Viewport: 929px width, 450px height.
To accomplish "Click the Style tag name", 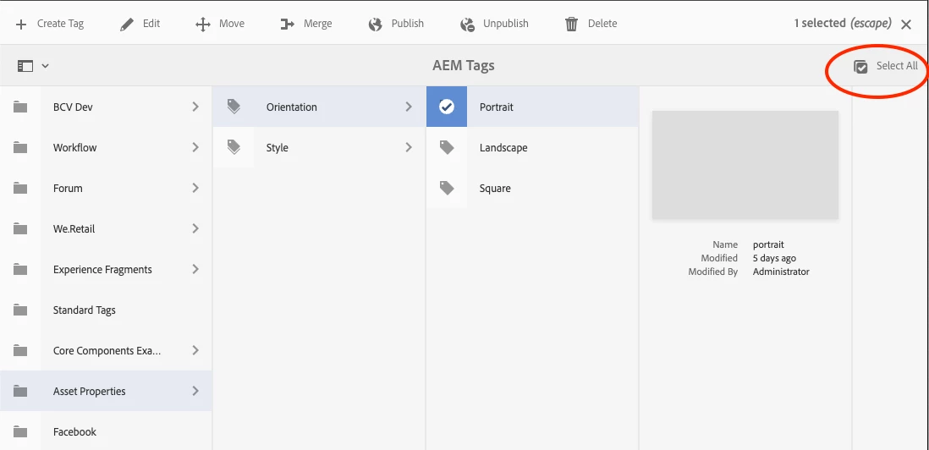I will pyautogui.click(x=278, y=147).
